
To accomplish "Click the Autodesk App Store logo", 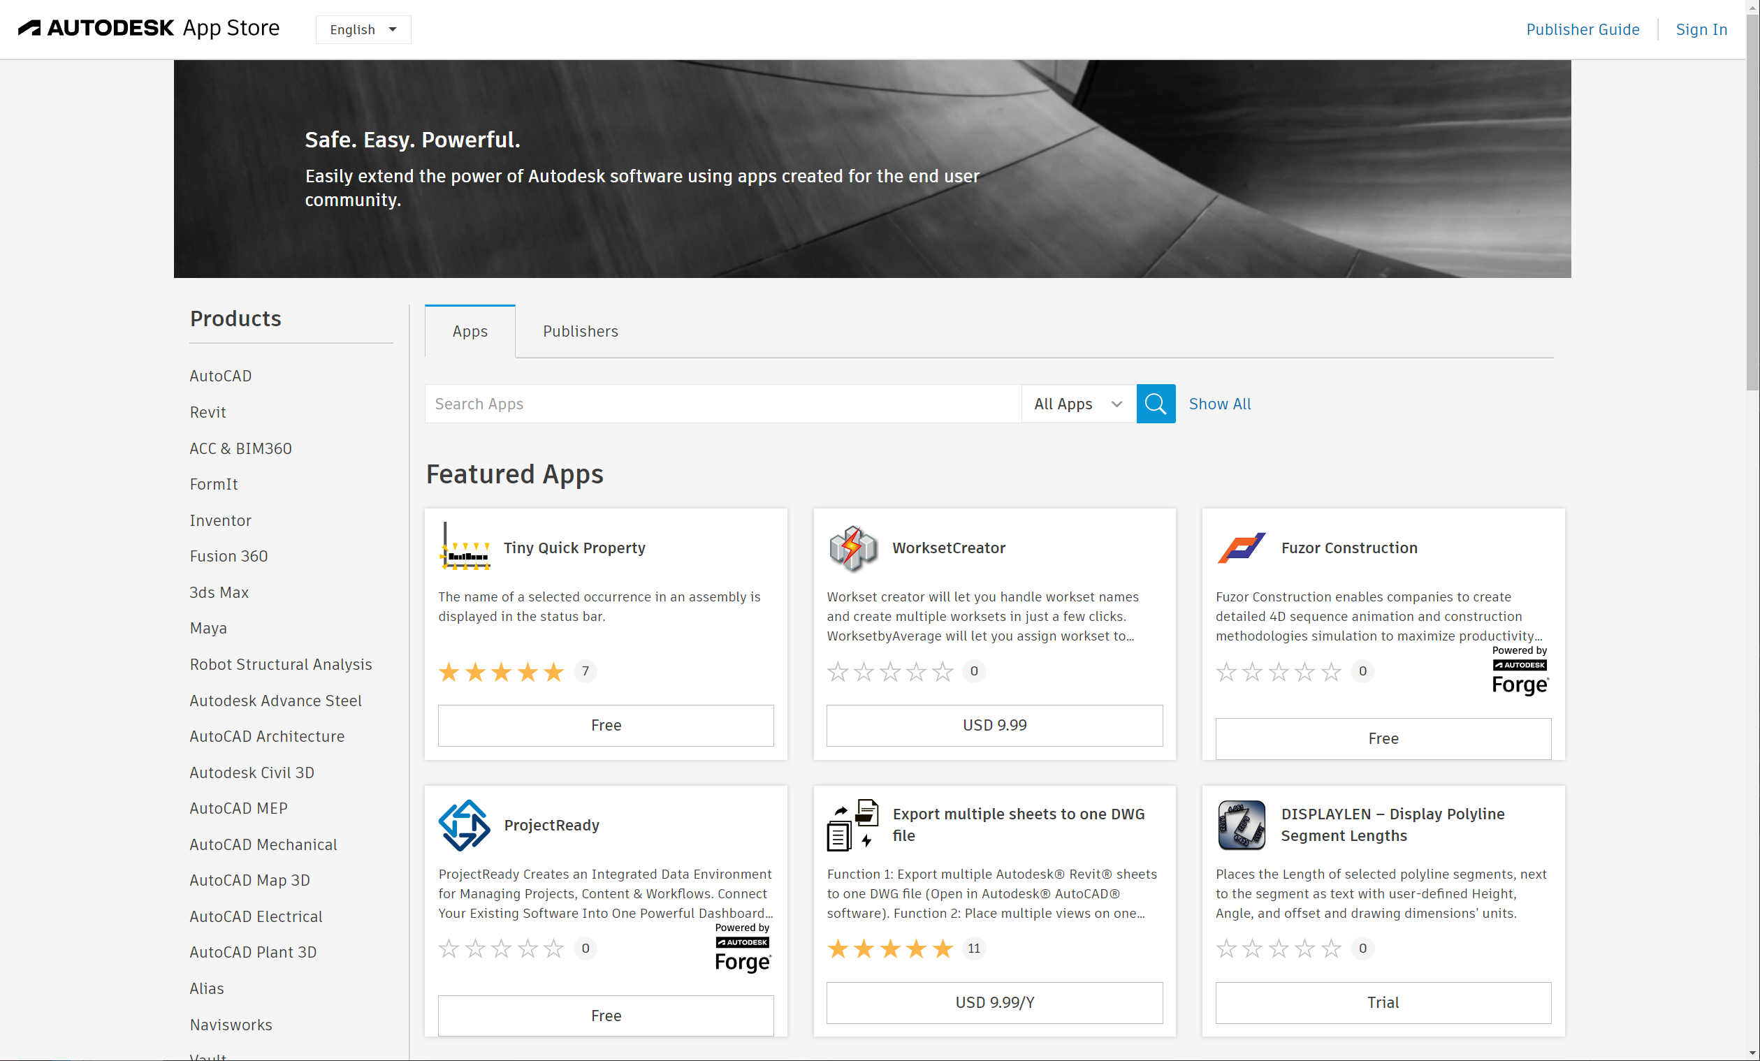I will [149, 29].
